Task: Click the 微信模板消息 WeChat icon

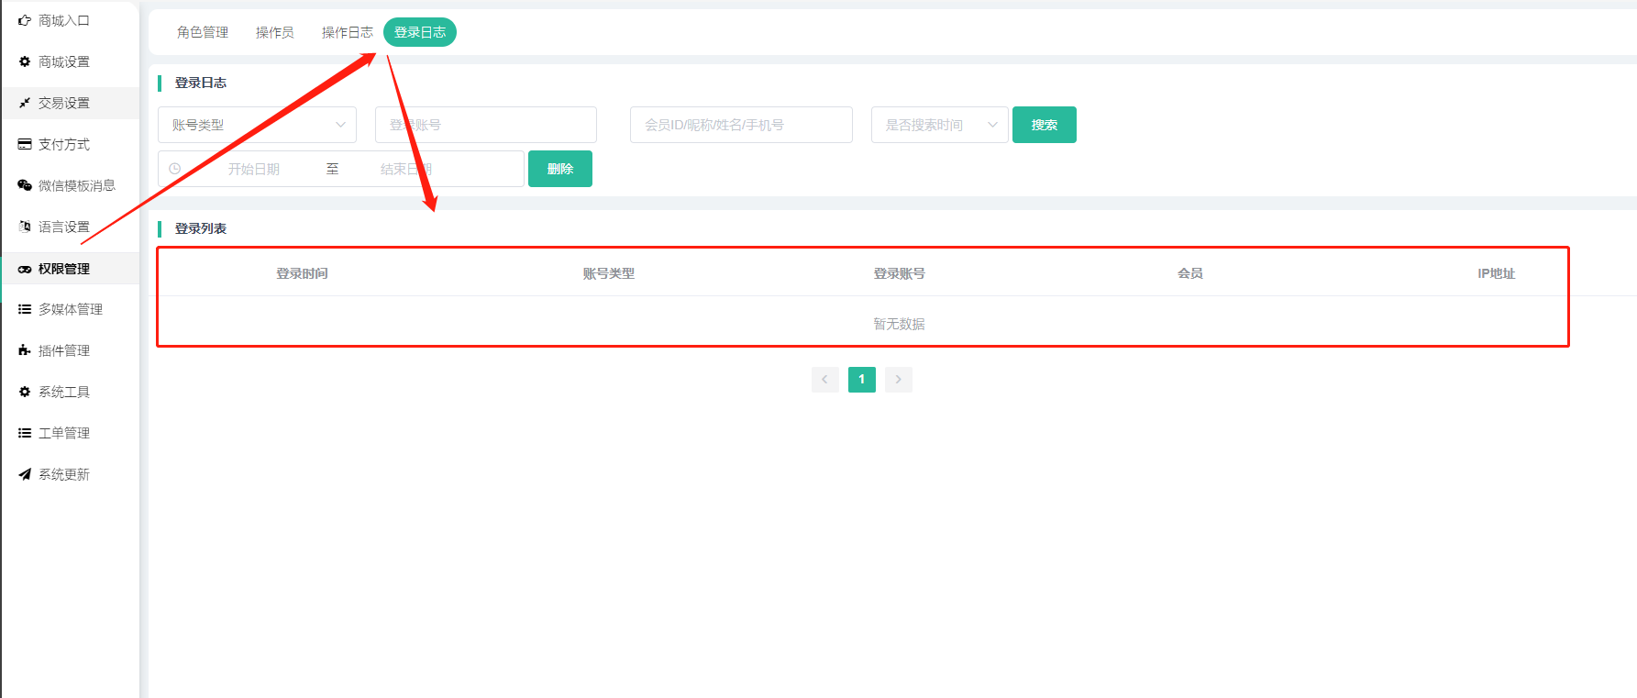Action: click(25, 185)
